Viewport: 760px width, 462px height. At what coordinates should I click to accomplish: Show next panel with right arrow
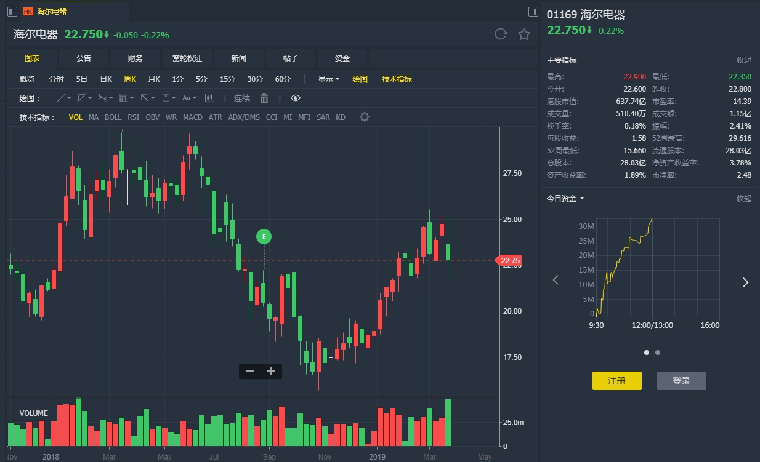(745, 282)
